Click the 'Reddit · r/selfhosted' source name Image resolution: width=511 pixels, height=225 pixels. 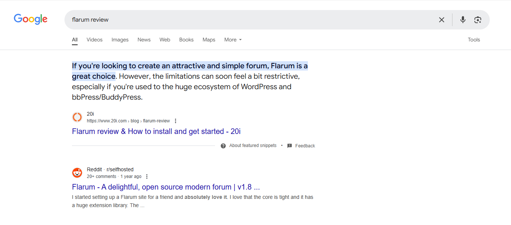(x=110, y=169)
